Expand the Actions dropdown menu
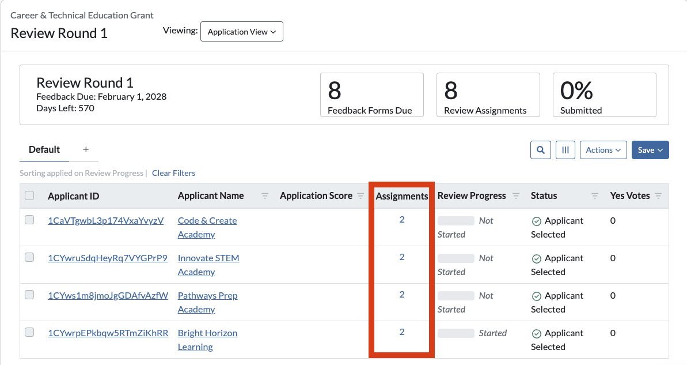687x365 pixels. 604,150
